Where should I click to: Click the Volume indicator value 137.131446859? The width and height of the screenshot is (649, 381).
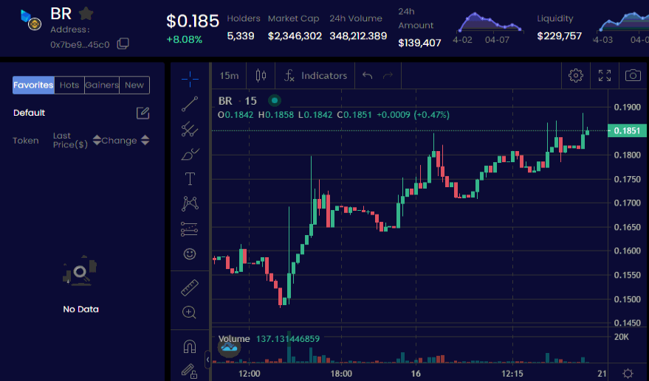[288, 339]
